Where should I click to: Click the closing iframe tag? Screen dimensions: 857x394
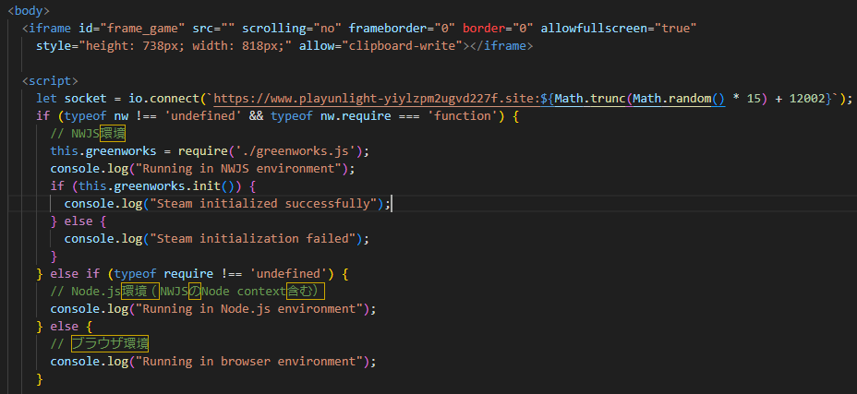point(501,46)
